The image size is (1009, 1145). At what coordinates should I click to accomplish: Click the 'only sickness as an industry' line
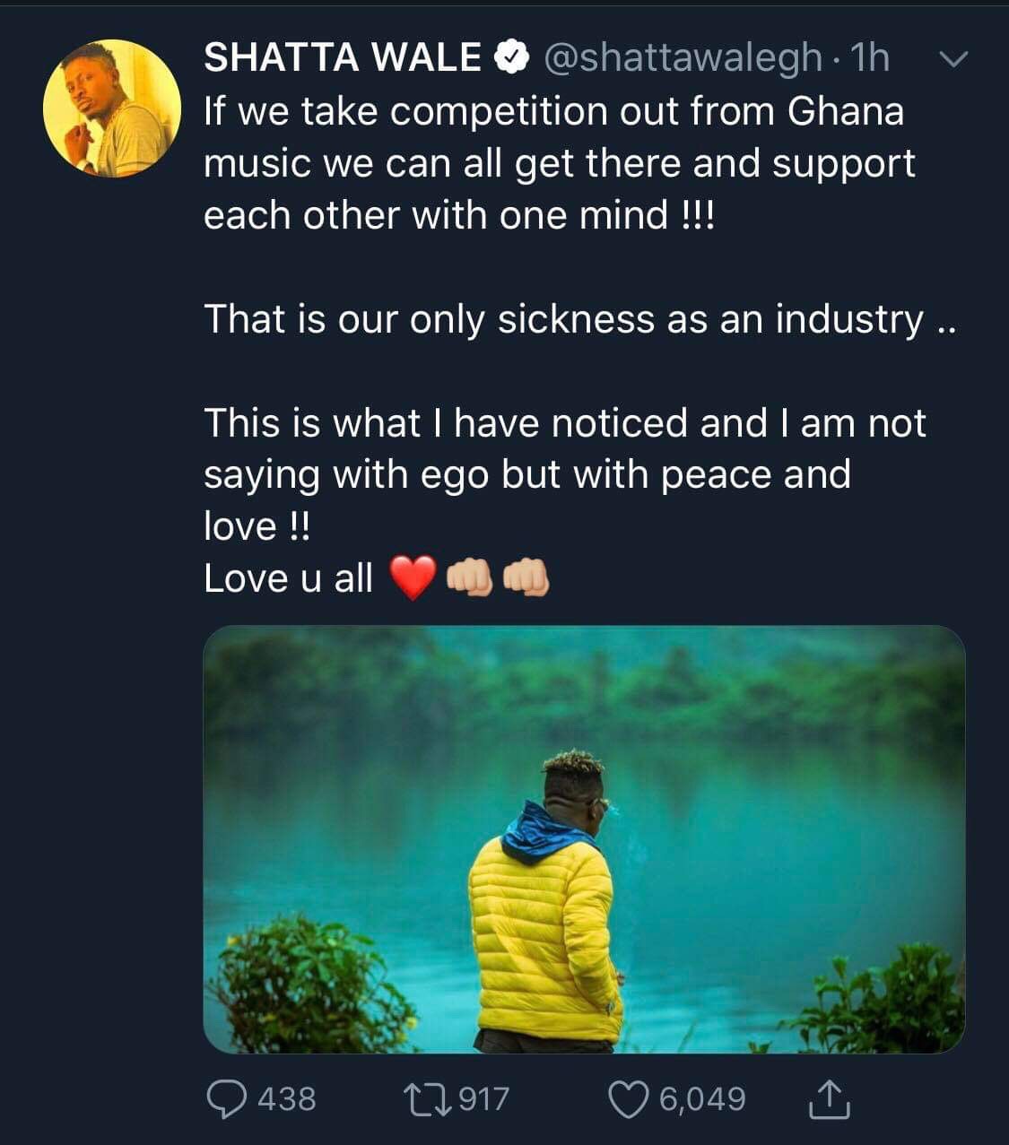[x=580, y=319]
